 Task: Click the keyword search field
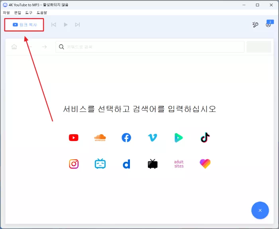click(x=150, y=47)
